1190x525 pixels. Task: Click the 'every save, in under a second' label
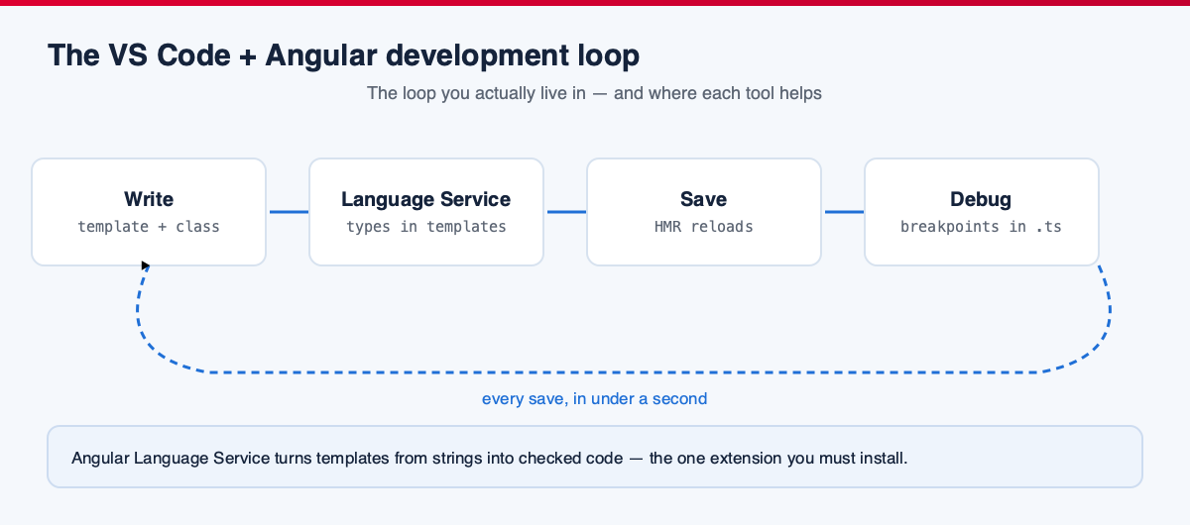[595, 399]
